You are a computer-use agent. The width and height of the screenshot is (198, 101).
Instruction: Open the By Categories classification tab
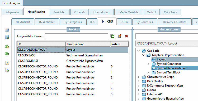73,22
